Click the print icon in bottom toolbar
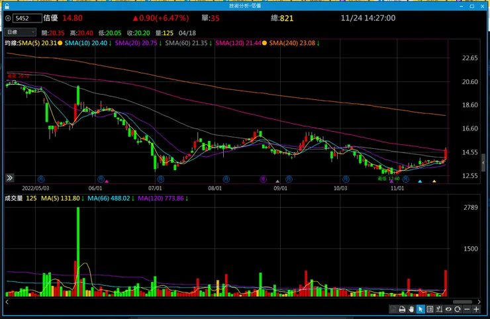 click(x=402, y=309)
